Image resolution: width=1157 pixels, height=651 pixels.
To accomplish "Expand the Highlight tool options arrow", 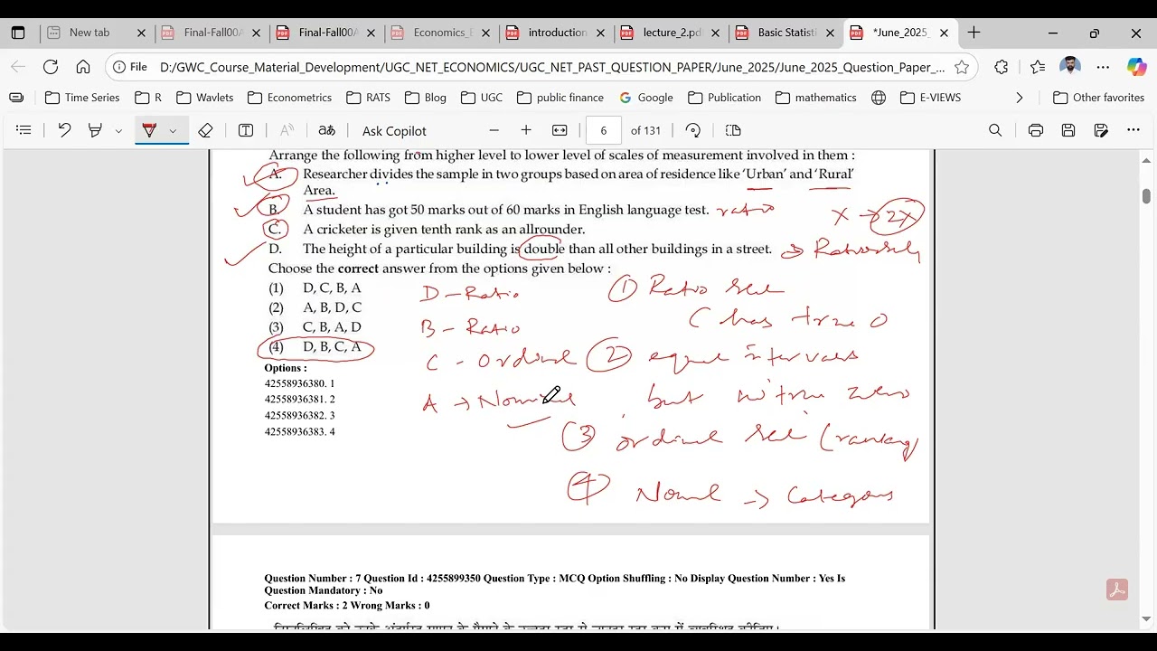I will pos(118,131).
